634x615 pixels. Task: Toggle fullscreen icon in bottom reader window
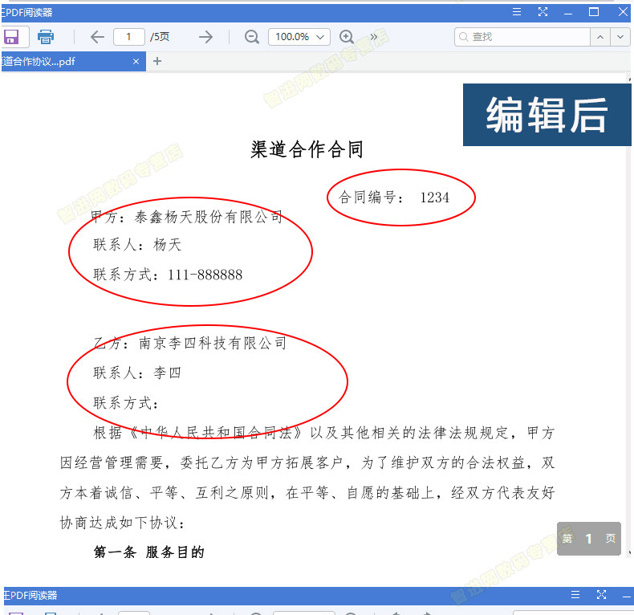[x=601, y=595]
